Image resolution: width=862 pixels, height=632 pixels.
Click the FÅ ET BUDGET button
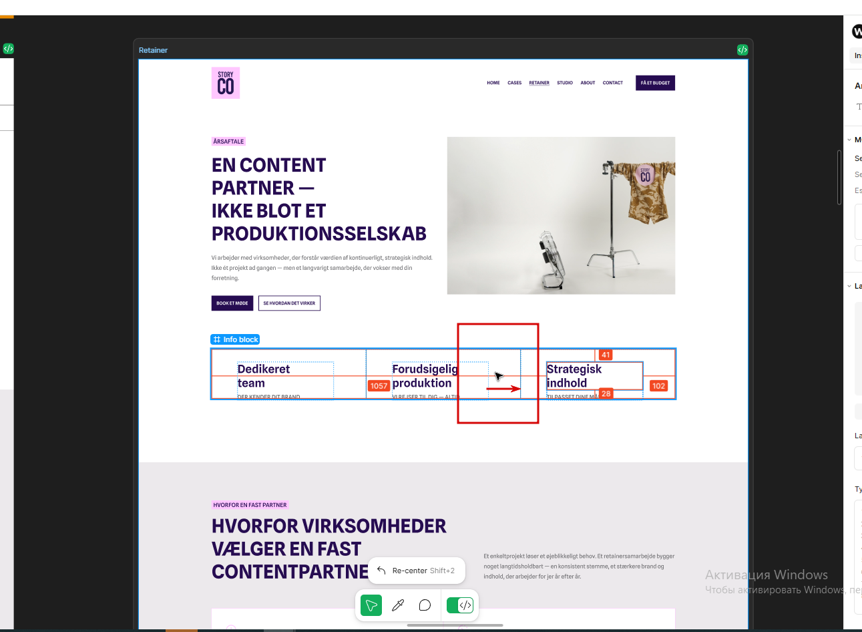coord(655,83)
